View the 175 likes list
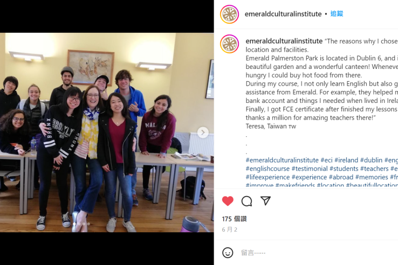 pyautogui.click(x=234, y=219)
